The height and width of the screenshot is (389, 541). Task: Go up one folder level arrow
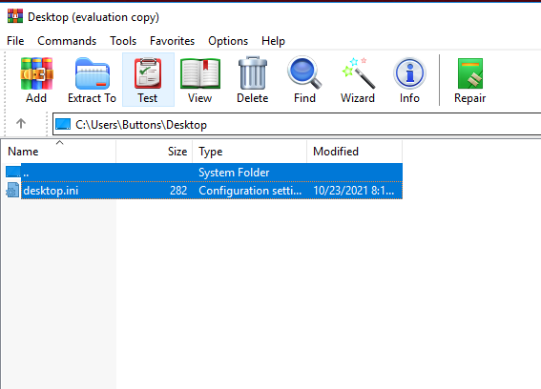(21, 123)
